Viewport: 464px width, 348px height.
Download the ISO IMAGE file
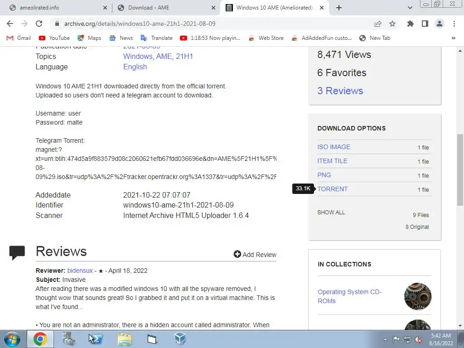[x=334, y=147]
